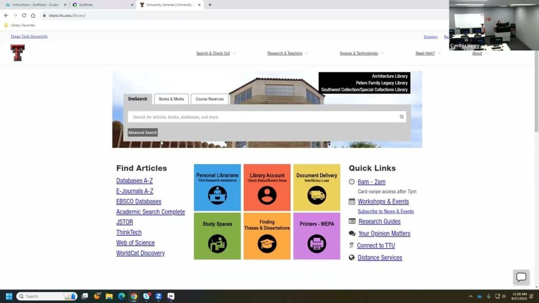Click the OneDrive cloud tray icon
The height and width of the screenshot is (303, 539).
click(x=480, y=296)
